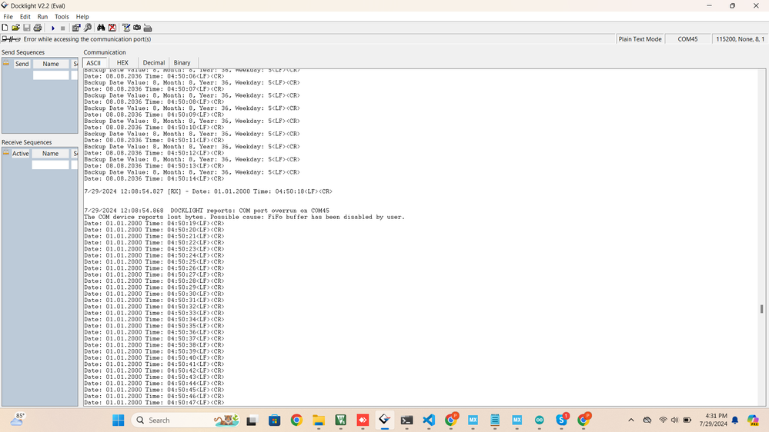Open Visual Studio Code from the taskbar
Image resolution: width=769 pixels, height=432 pixels.
tap(429, 420)
